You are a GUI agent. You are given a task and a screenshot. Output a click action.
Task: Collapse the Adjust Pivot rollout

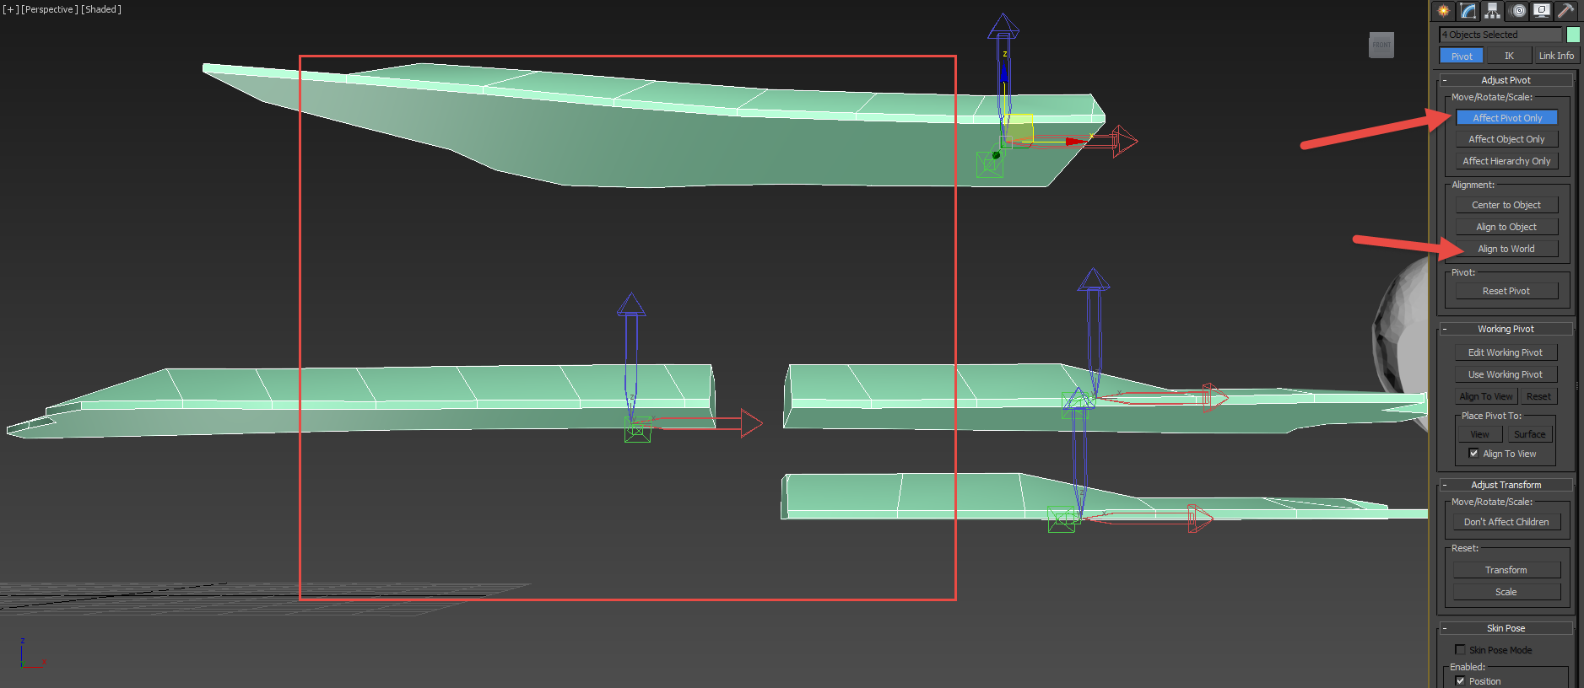[x=1506, y=80]
